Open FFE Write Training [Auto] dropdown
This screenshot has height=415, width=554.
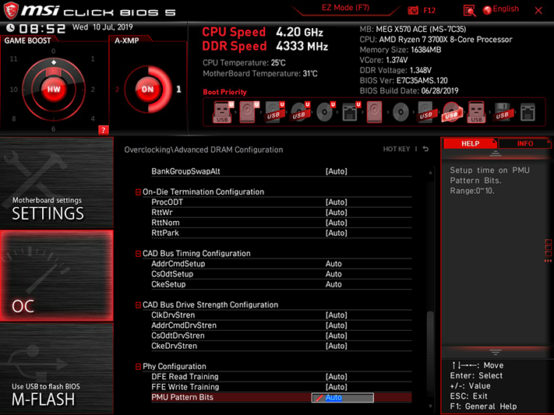click(x=336, y=387)
